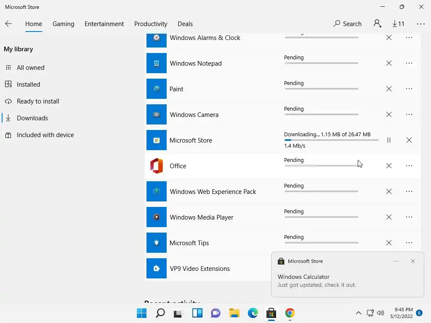
Task: Pause the Microsoft Store download
Action: (388, 140)
